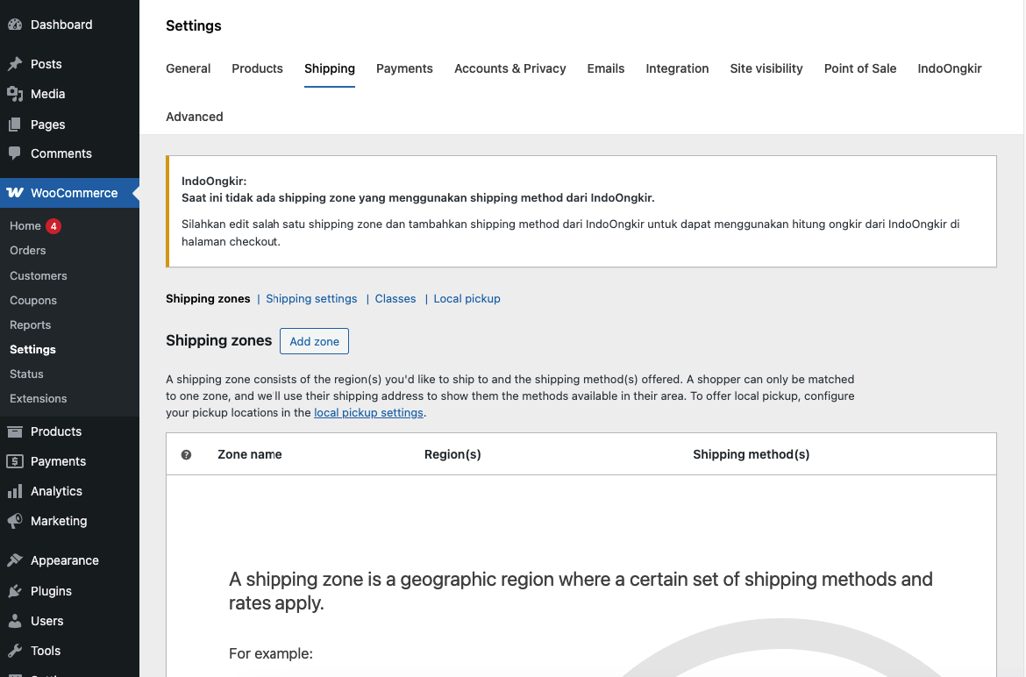
Task: Open the IndoOngkir settings tab
Action: [949, 68]
